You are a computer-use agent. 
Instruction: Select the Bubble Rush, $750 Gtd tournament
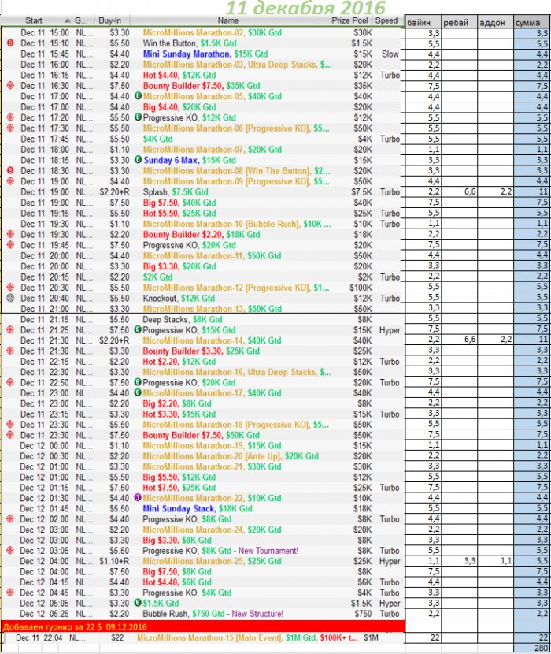coord(213,614)
